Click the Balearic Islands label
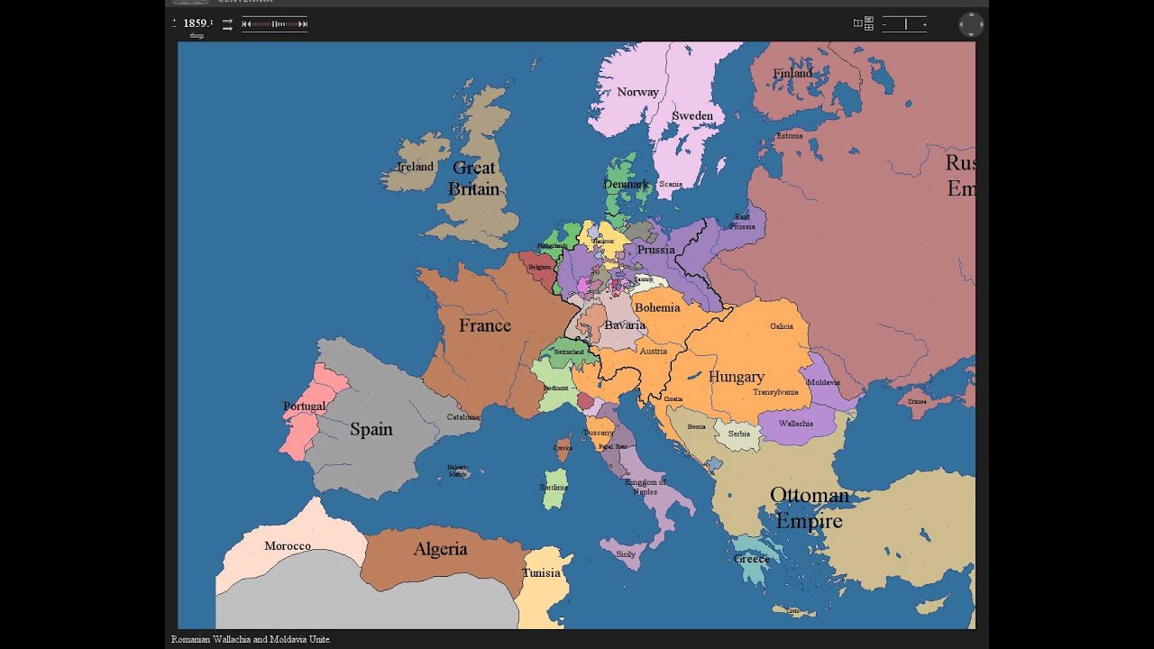Viewport: 1154px width, 649px height. tap(458, 471)
